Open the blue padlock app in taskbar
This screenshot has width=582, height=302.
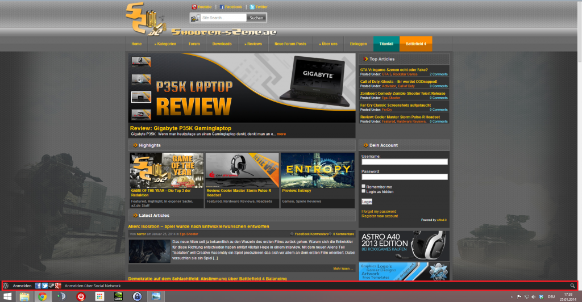138,296
